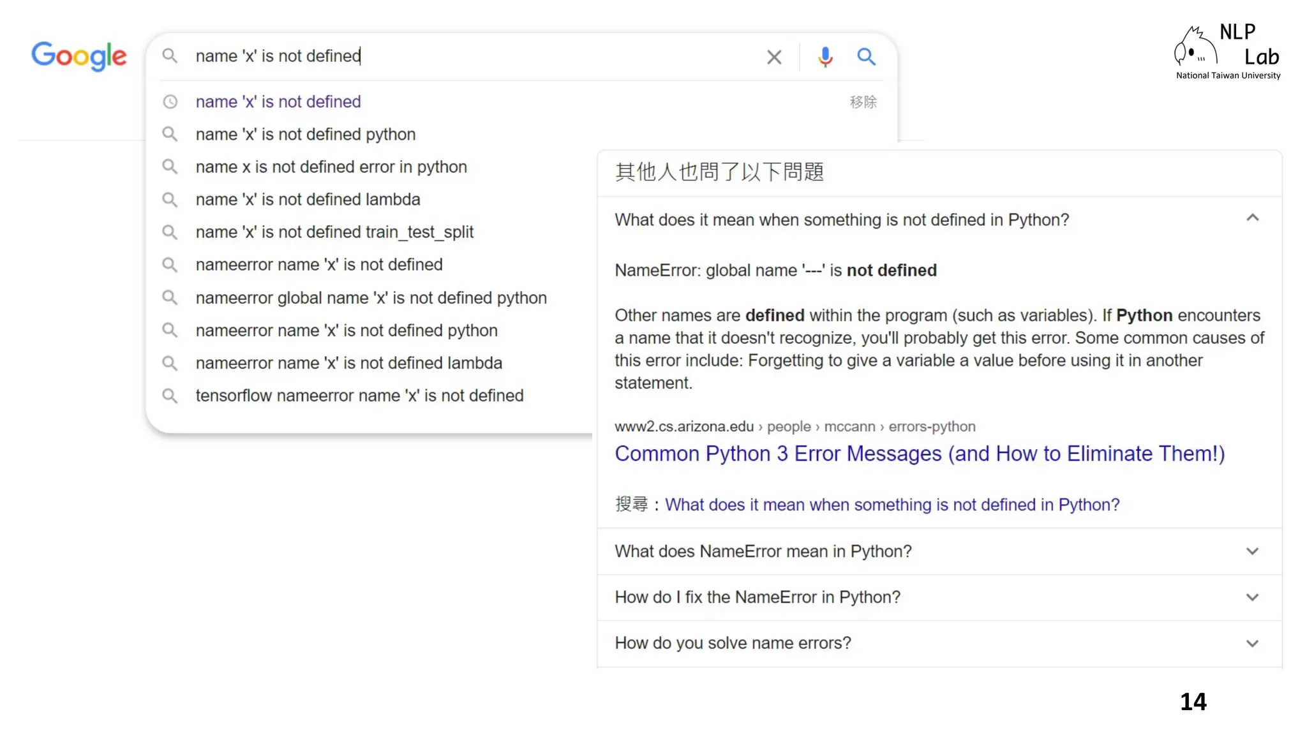Open 'Common Python 3 Error Messages' link

pyautogui.click(x=919, y=454)
